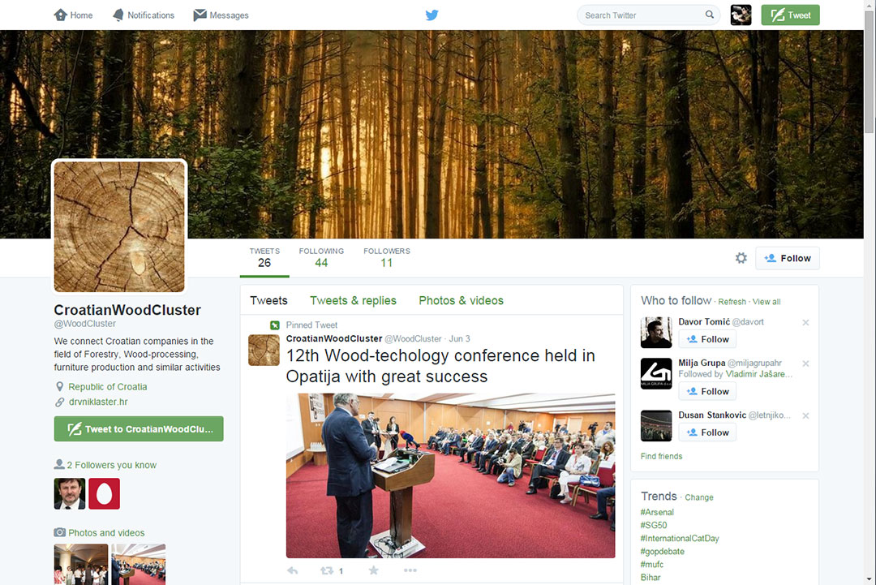Open the #InternationalCatDay trend
876x585 pixels.
tap(680, 539)
